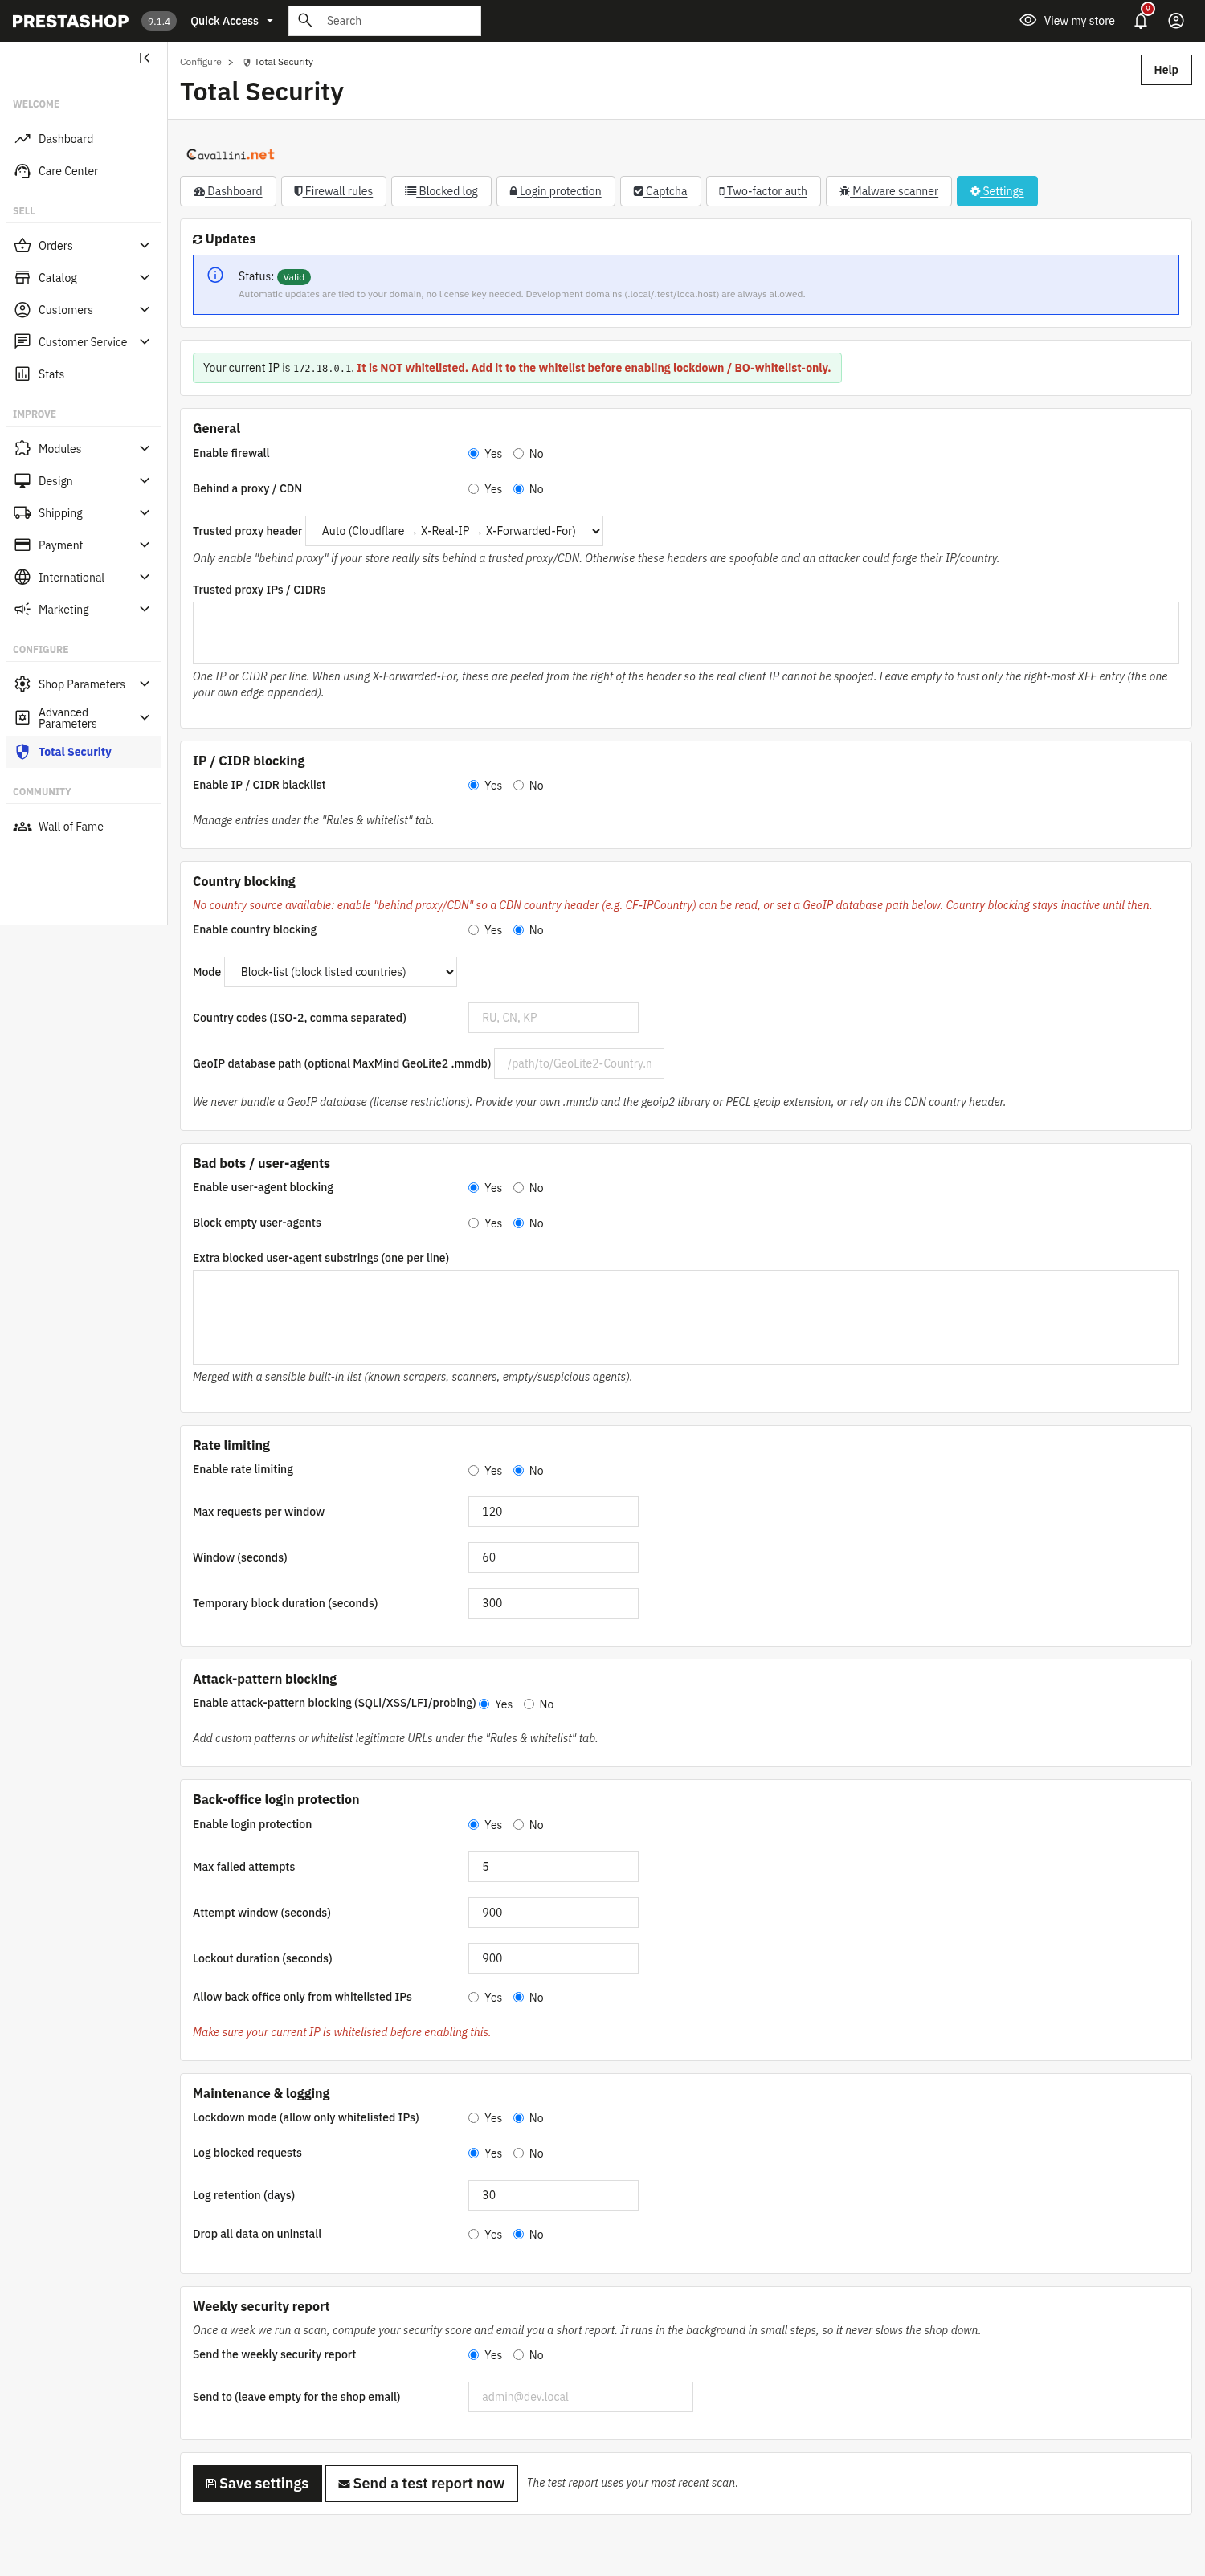Switch to the Malware scanner tab
The image size is (1205, 2576).
point(888,191)
